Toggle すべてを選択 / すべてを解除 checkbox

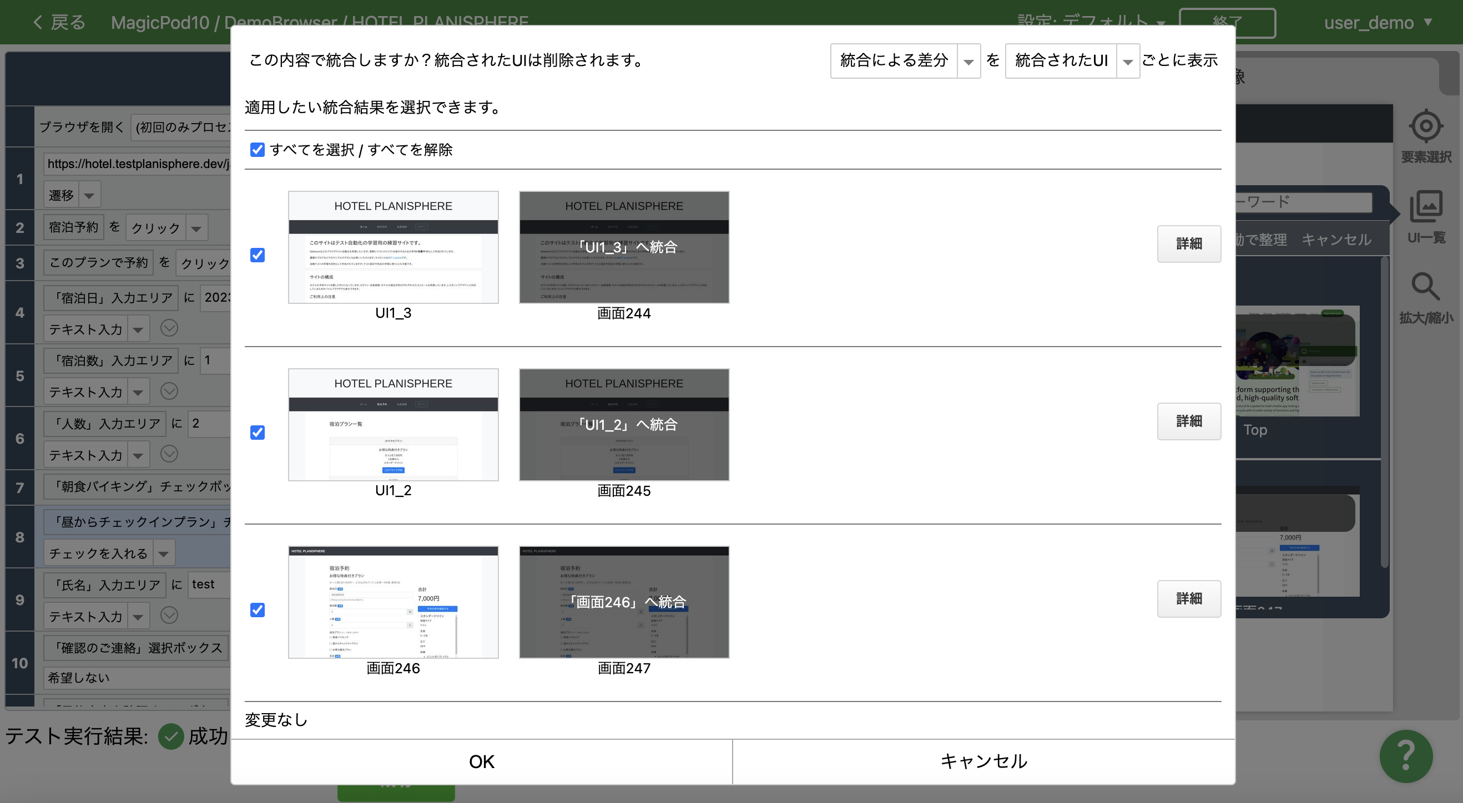[258, 150]
